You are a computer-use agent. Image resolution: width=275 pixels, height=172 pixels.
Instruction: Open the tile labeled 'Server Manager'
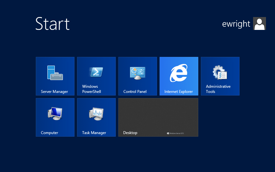tap(54, 92)
